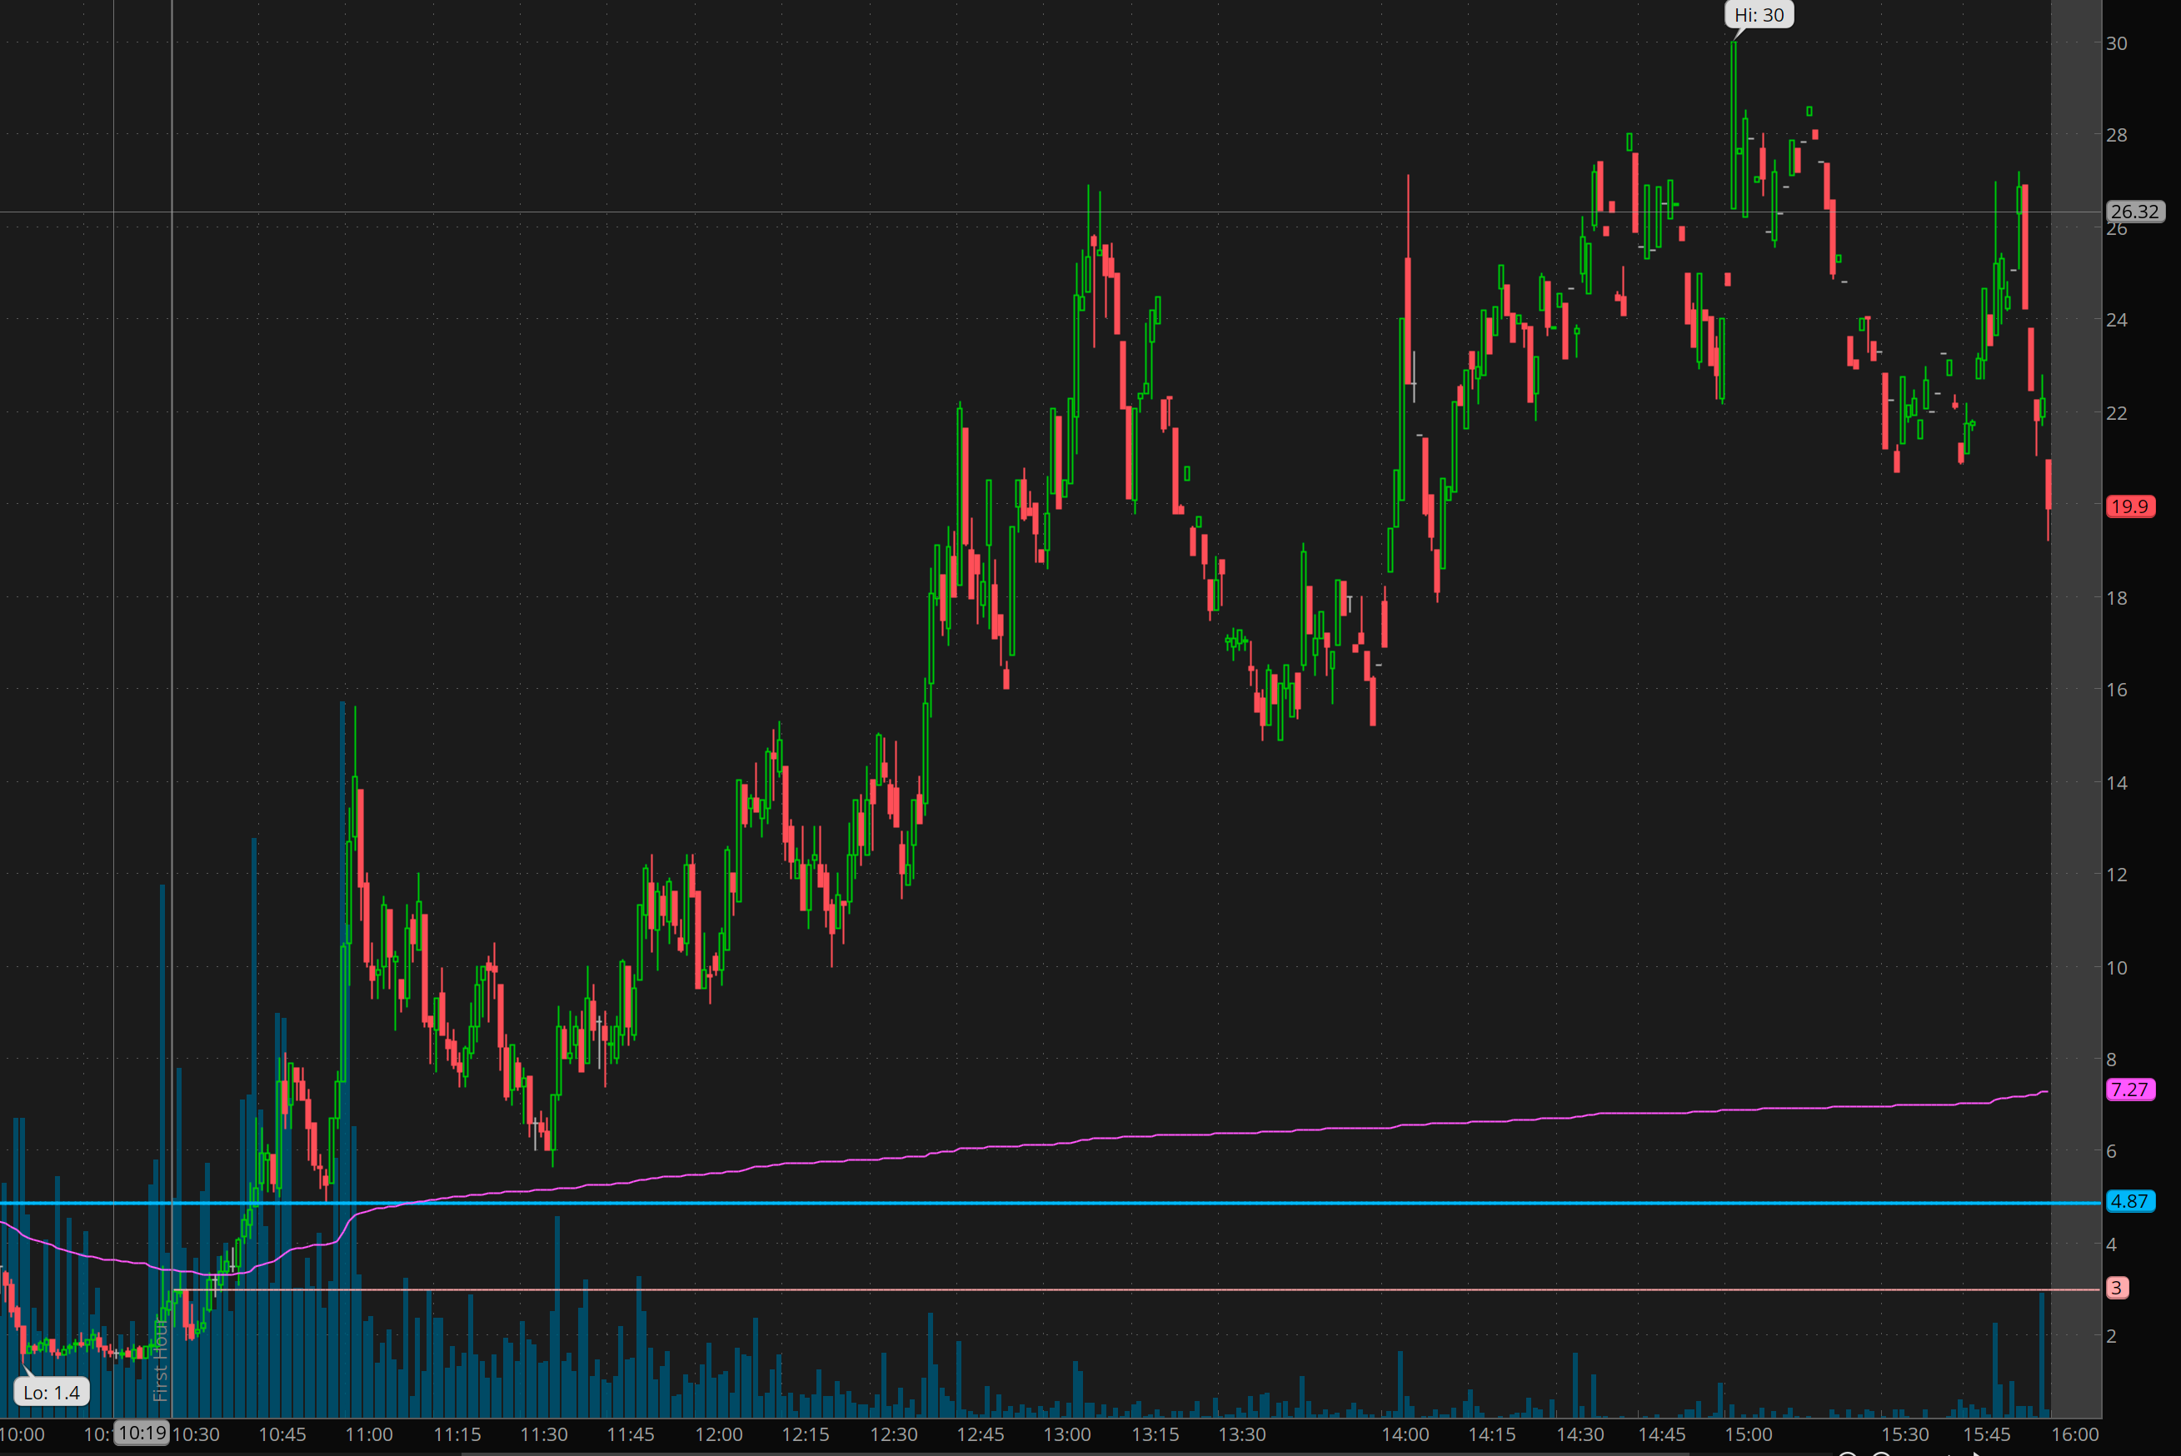This screenshot has width=2181, height=1456.
Task: Click the Lo: 1.4 price bubble
Action: tap(51, 1392)
